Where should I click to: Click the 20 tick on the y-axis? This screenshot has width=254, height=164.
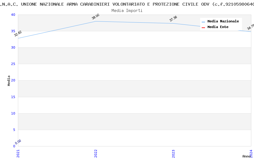(x=13, y=81)
